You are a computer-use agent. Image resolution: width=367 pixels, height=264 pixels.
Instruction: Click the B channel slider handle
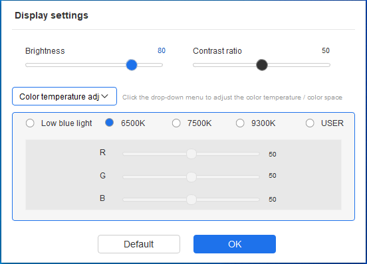pyautogui.click(x=191, y=200)
